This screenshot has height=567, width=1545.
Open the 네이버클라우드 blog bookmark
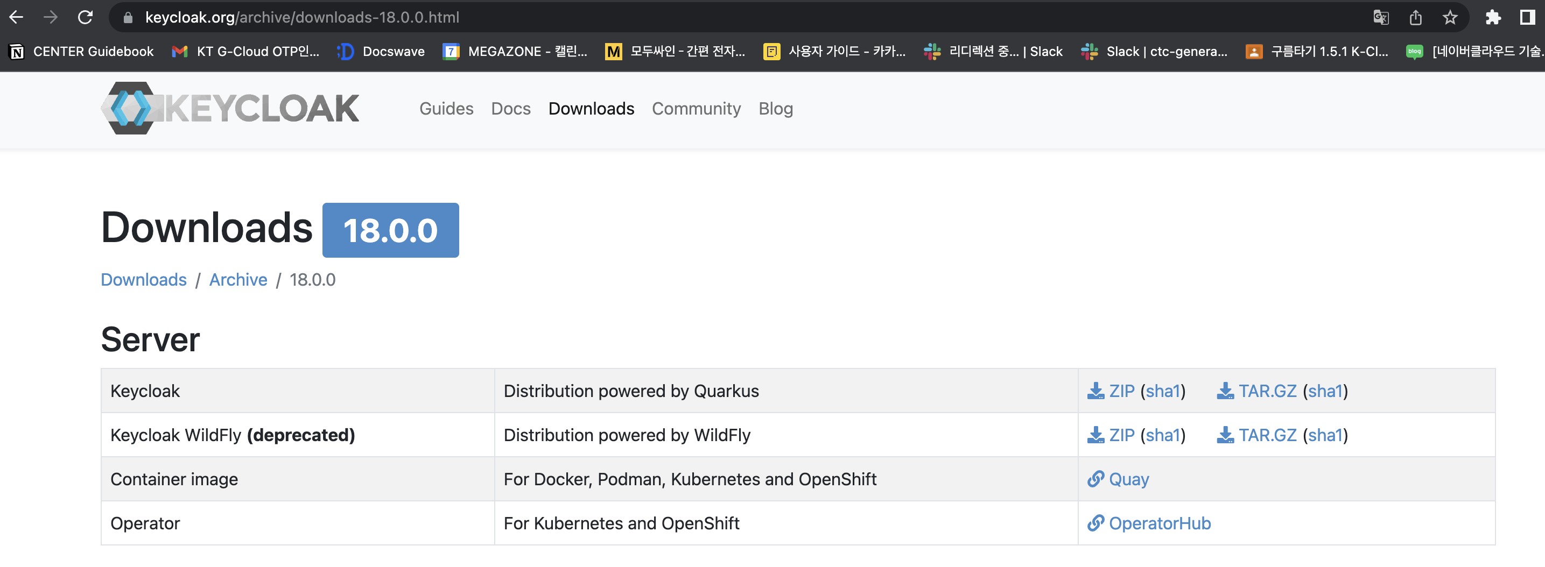tap(1475, 52)
